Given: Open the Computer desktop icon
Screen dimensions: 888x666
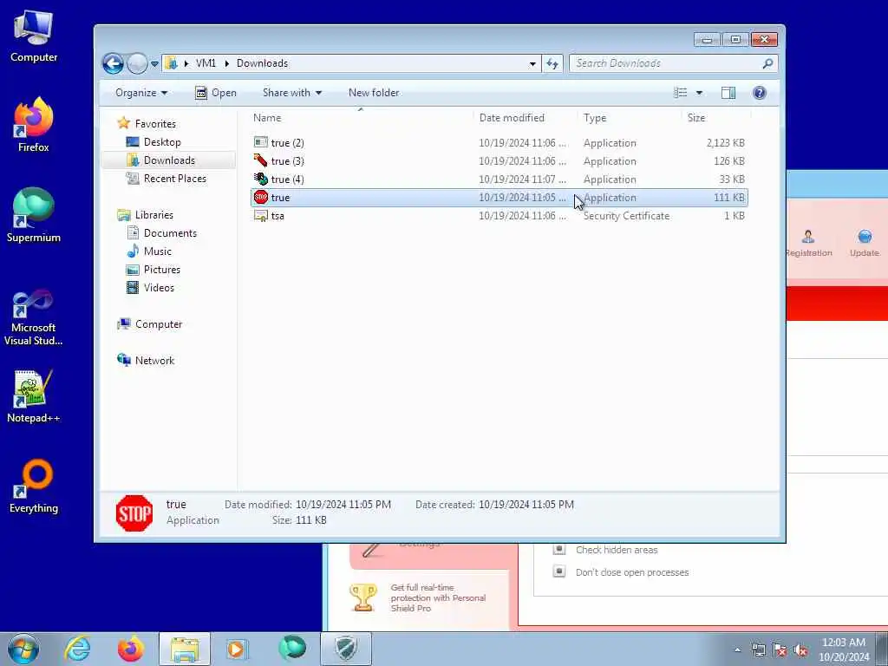Looking at the screenshot, I should pos(34,36).
